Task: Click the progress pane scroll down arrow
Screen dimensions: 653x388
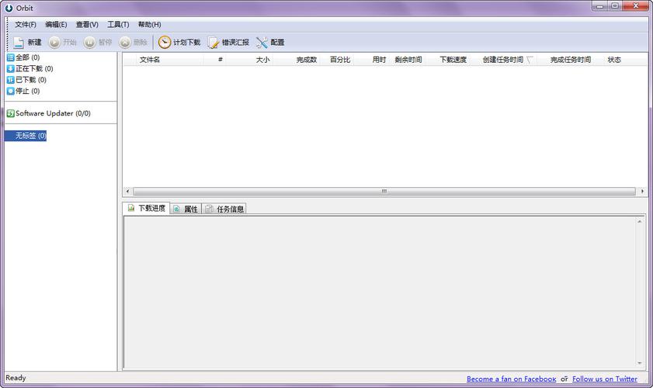Action: pos(640,363)
